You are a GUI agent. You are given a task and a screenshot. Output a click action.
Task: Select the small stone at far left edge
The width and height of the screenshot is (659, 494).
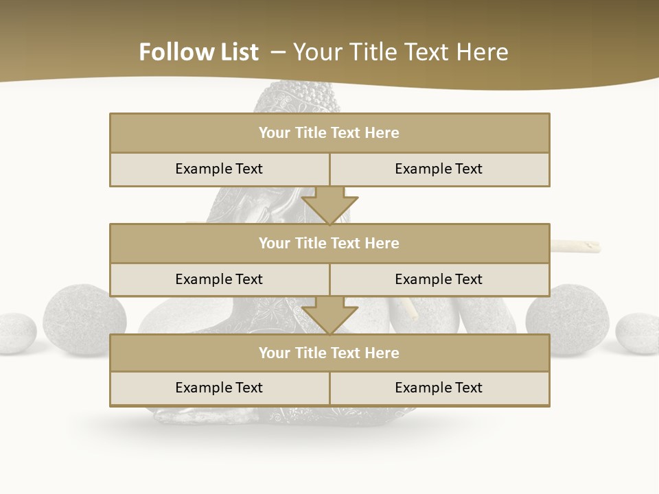pyautogui.click(x=15, y=333)
